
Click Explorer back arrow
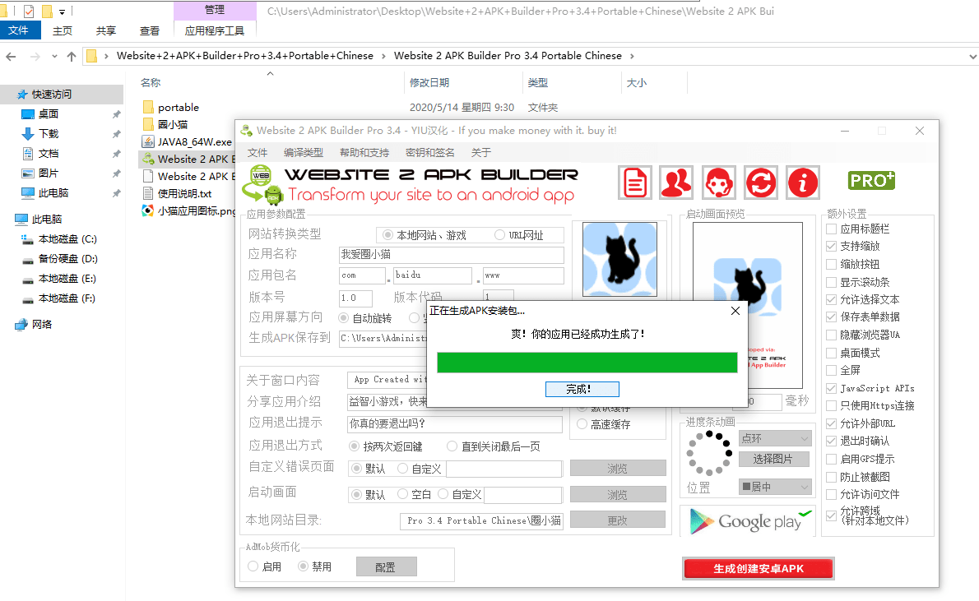11,56
